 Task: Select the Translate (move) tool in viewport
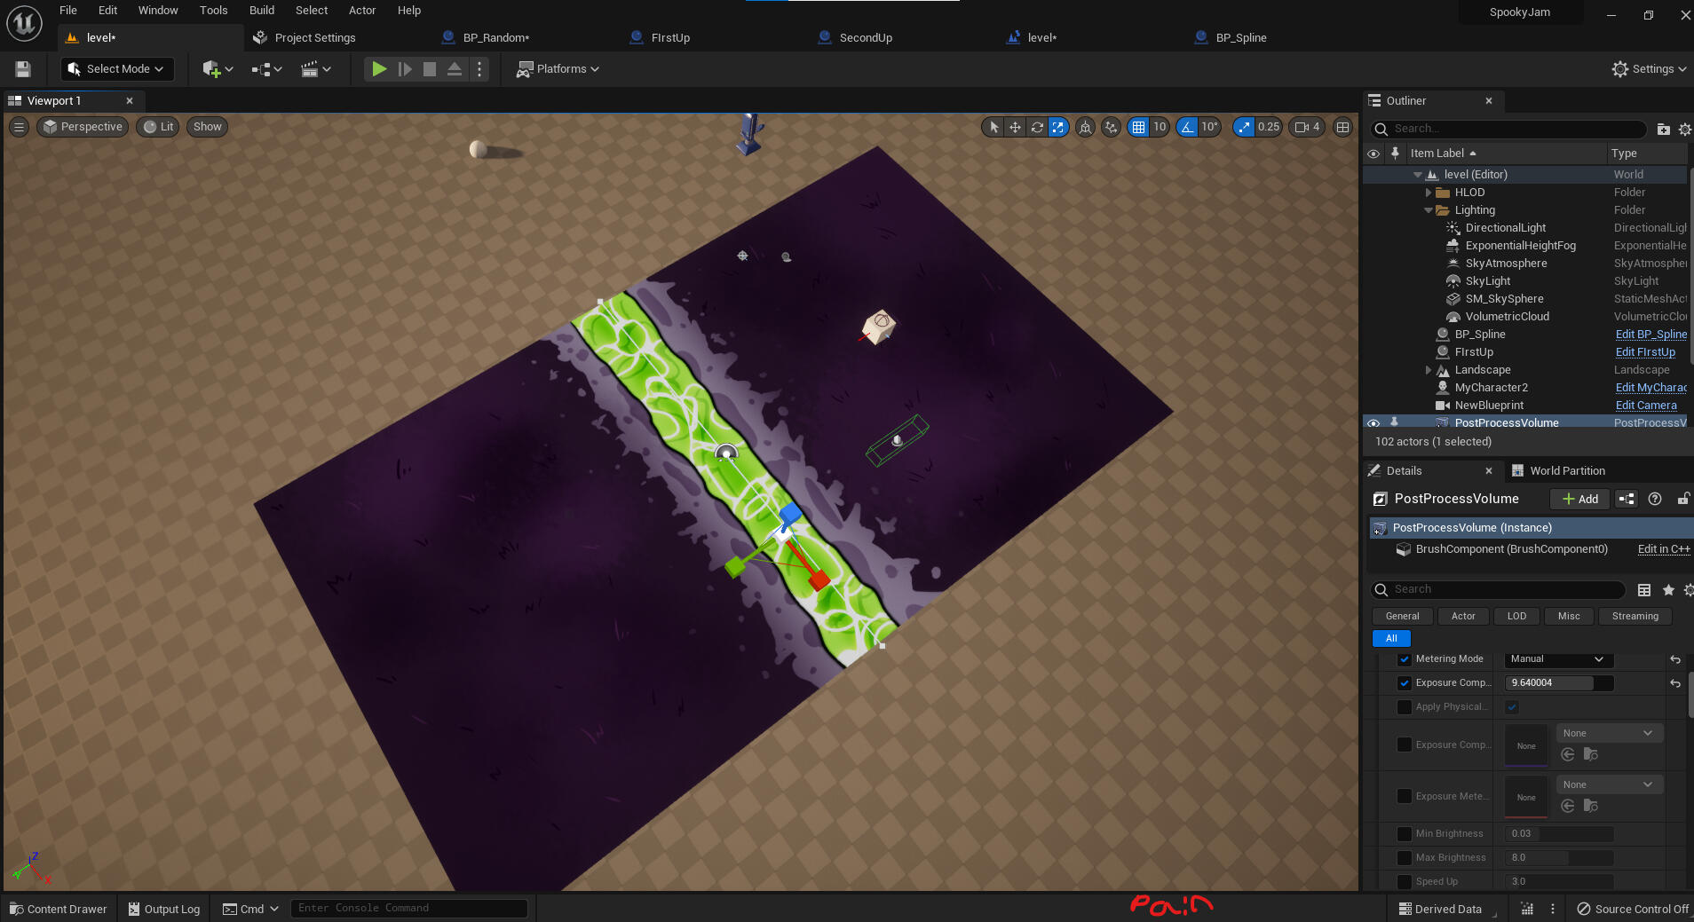pyautogui.click(x=1015, y=127)
